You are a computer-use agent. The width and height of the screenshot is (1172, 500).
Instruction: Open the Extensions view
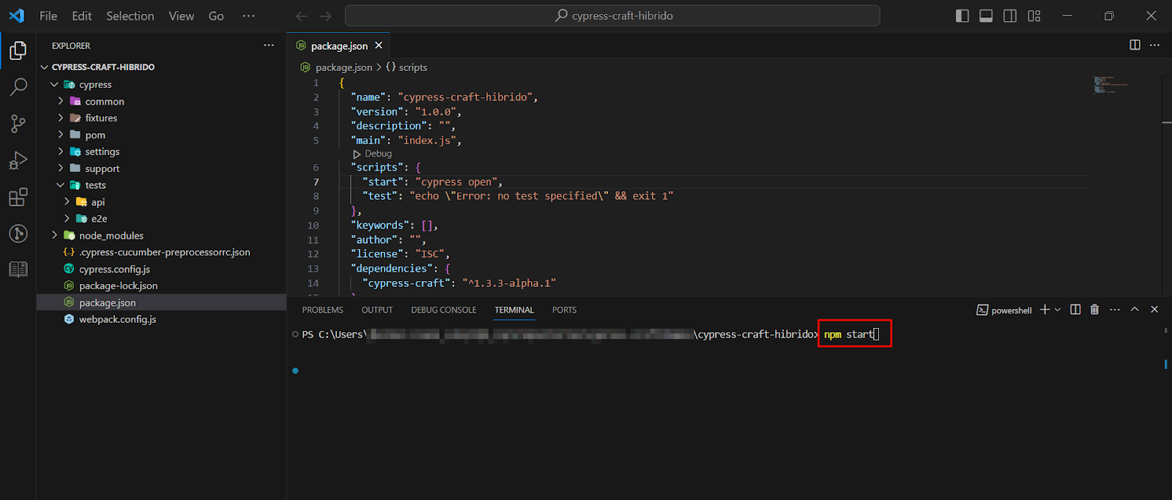(18, 197)
